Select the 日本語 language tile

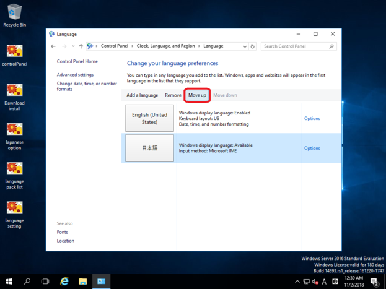tap(149, 148)
